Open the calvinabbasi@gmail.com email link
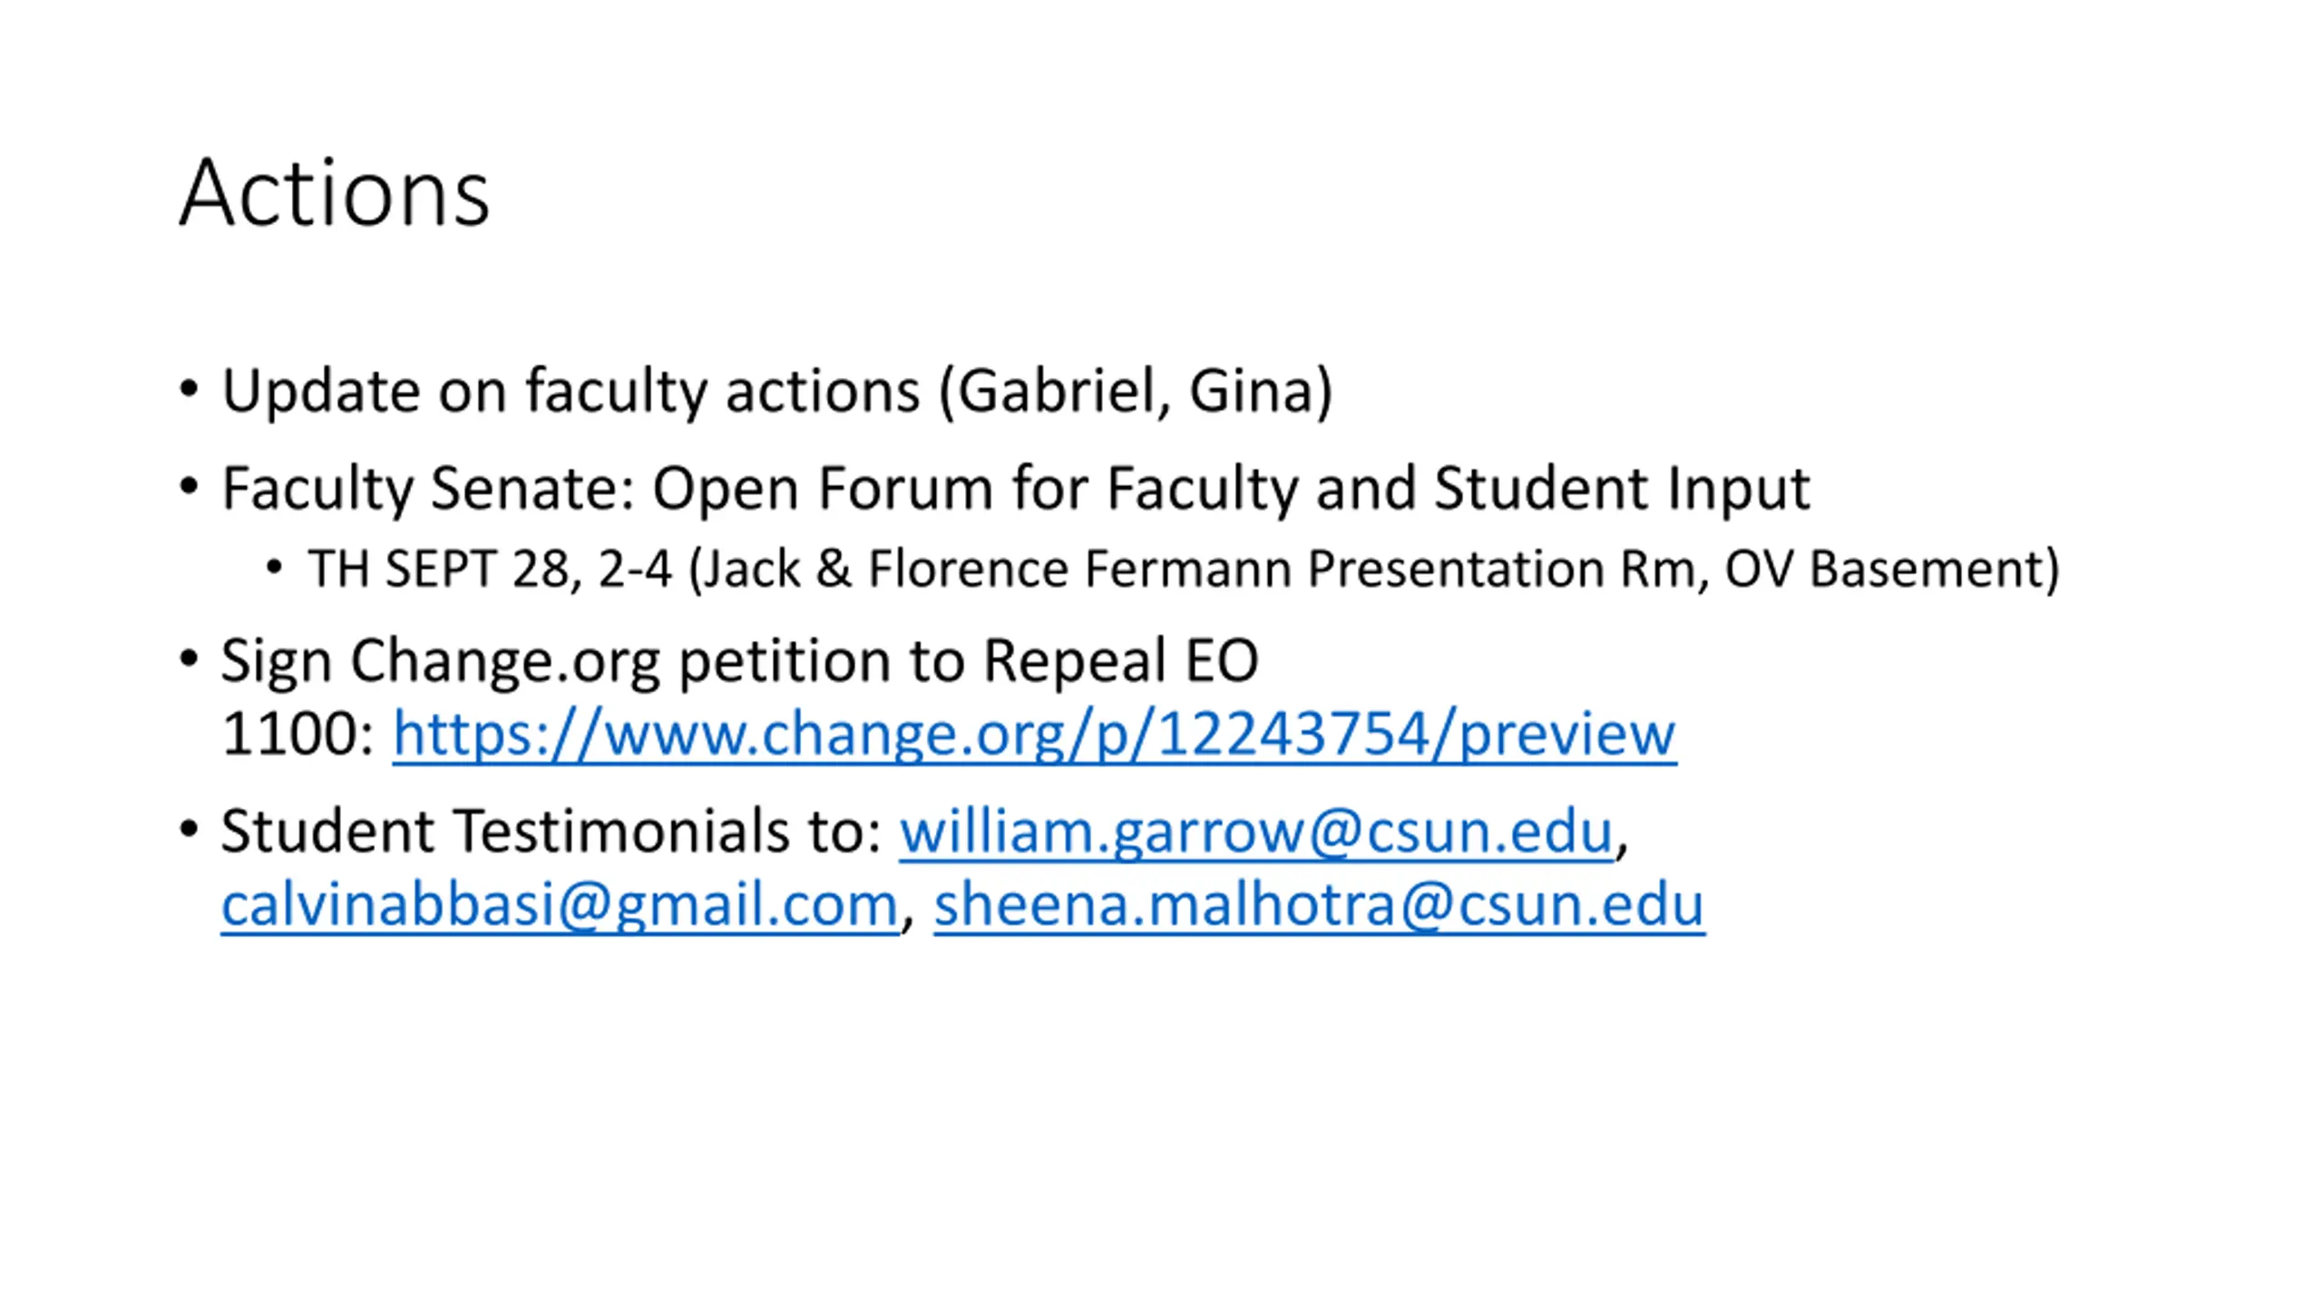This screenshot has height=1306, width=2322. tap(560, 904)
